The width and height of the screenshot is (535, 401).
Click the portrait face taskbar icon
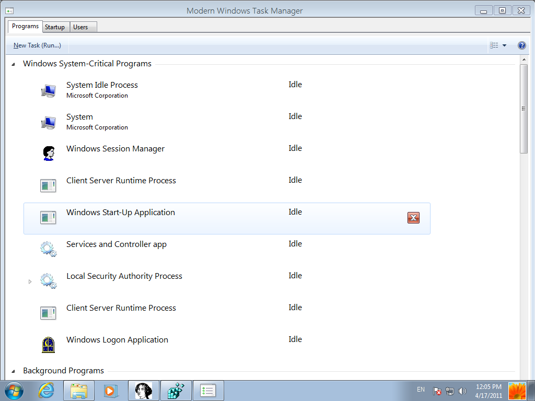[x=143, y=391]
